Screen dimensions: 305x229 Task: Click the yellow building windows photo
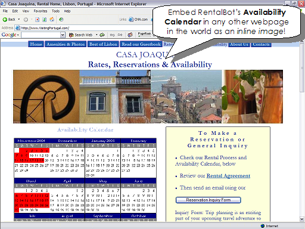[115, 97]
